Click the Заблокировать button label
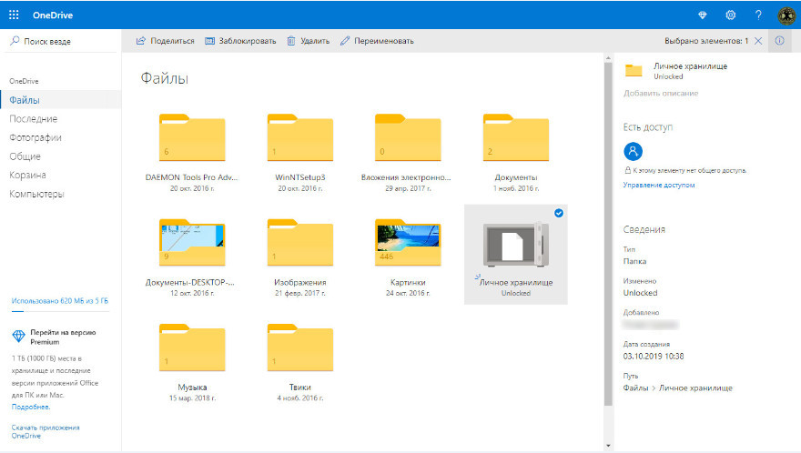The height and width of the screenshot is (453, 801). click(x=248, y=41)
